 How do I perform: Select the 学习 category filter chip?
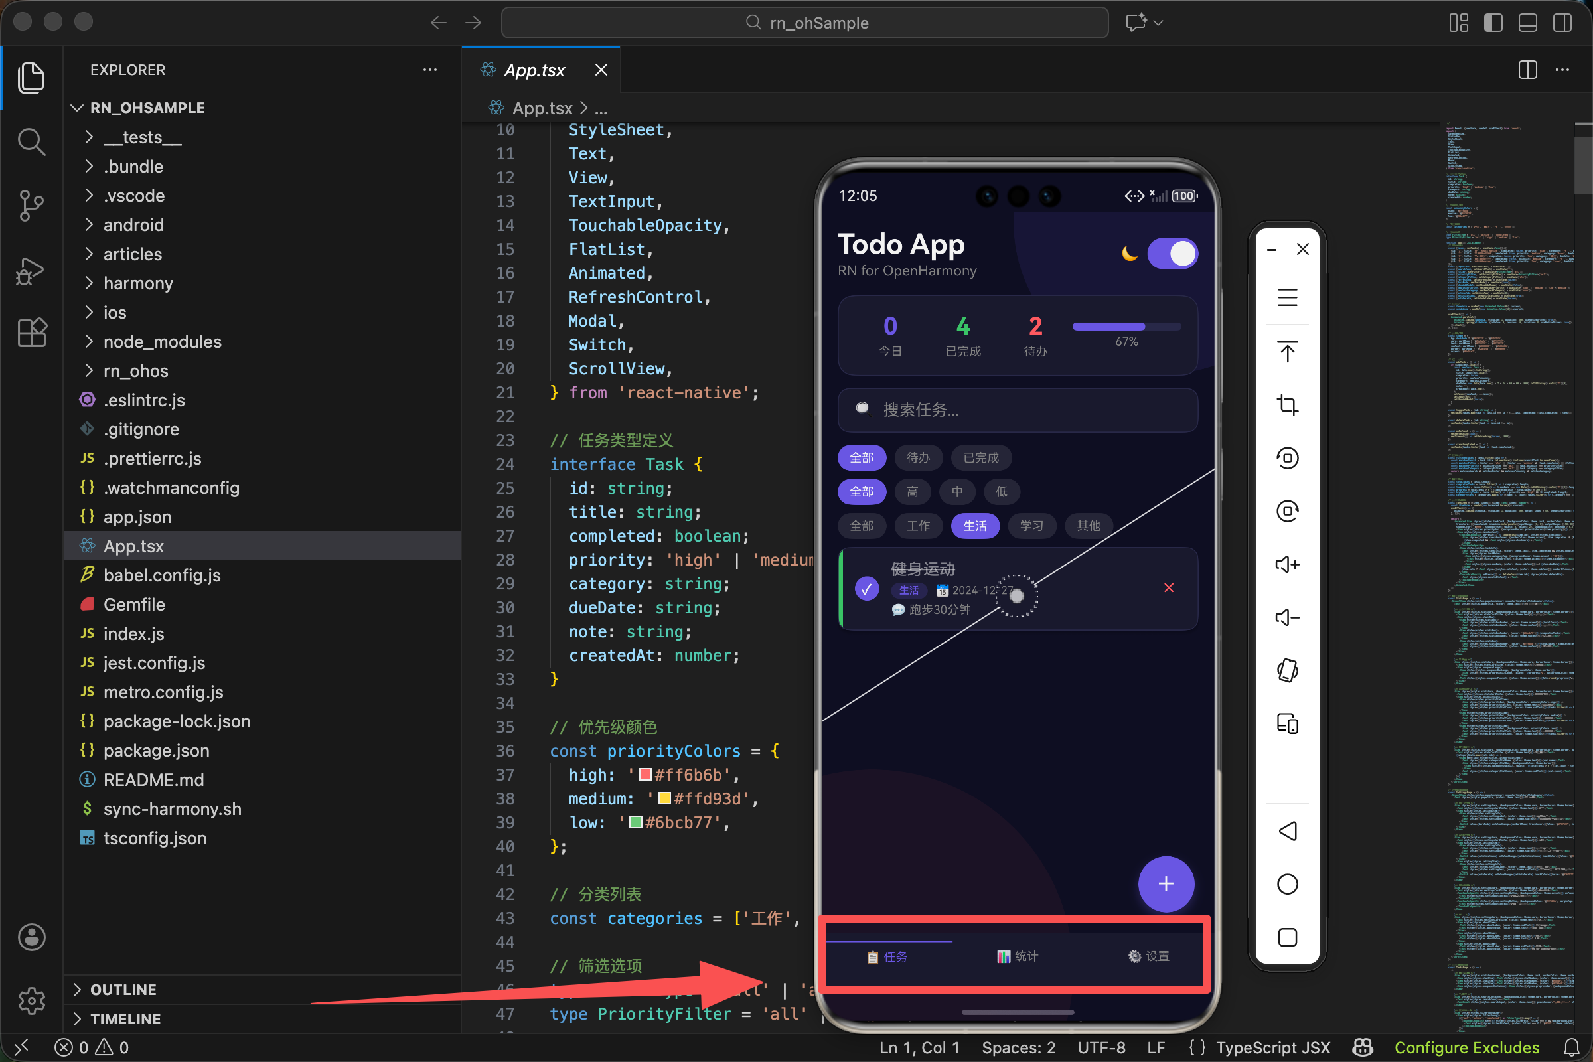coord(1031,526)
